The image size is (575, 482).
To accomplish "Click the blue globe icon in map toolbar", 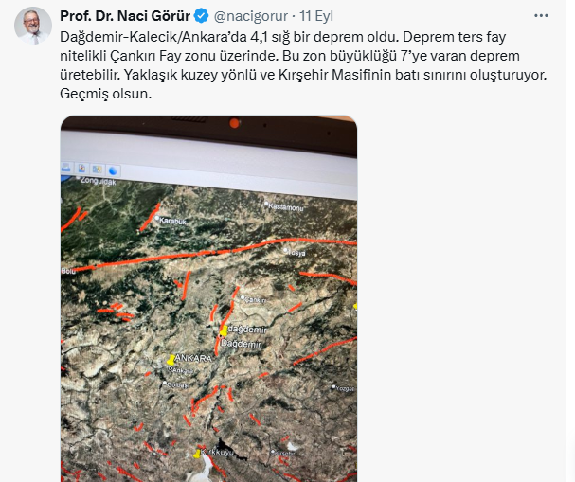I will pyautogui.click(x=113, y=170).
